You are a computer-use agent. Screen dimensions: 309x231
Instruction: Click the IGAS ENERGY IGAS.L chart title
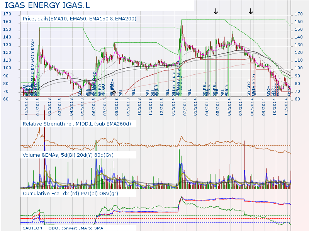47,5
